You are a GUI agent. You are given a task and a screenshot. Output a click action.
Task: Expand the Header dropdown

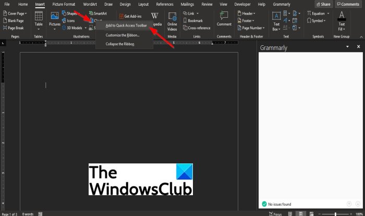[x=246, y=14]
